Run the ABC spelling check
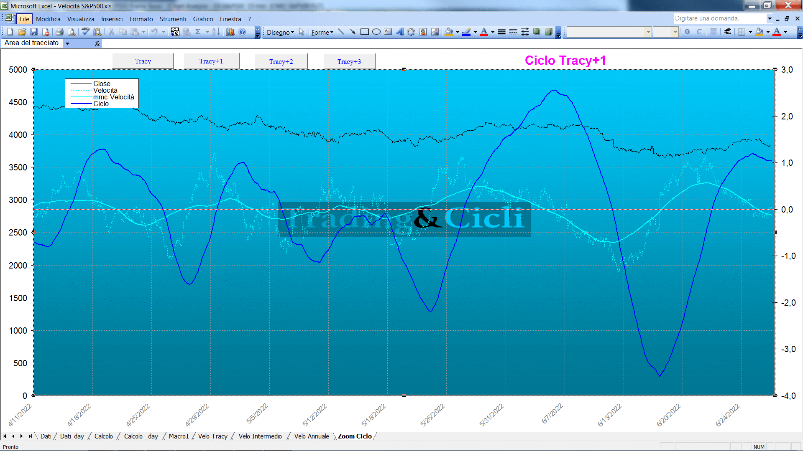803x451 pixels. coord(85,32)
